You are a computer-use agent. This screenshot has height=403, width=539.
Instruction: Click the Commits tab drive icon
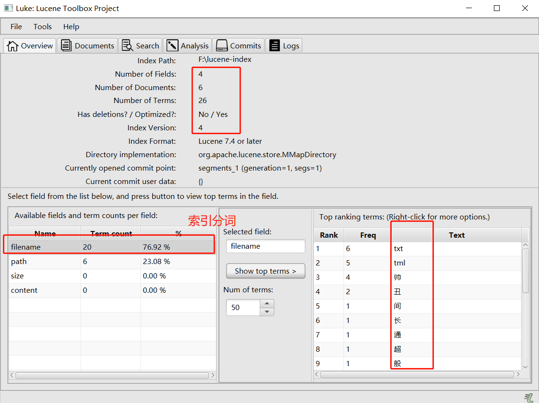[222, 46]
